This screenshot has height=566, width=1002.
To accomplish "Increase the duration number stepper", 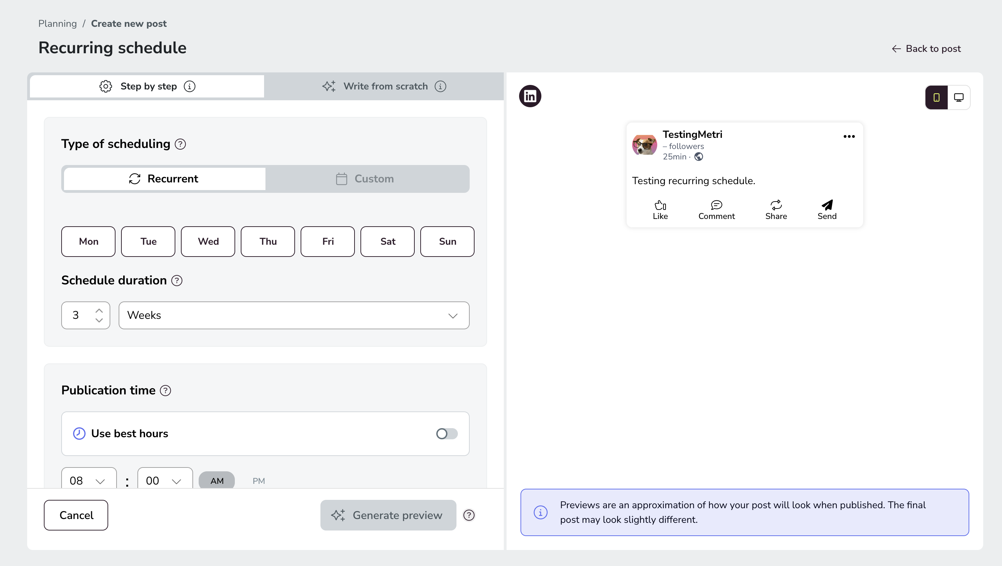I will pyautogui.click(x=99, y=310).
